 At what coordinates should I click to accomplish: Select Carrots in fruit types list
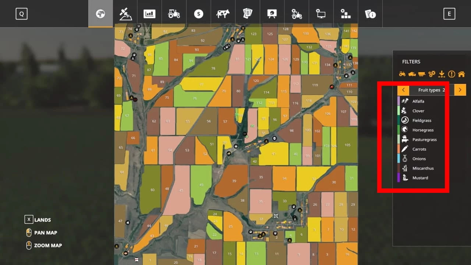click(x=419, y=149)
